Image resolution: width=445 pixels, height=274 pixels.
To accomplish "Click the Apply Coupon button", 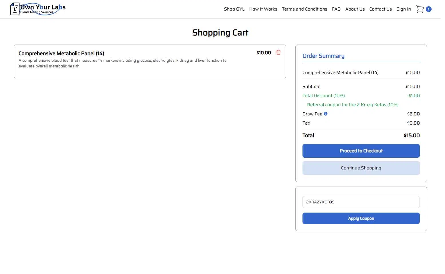I will 361,218.
